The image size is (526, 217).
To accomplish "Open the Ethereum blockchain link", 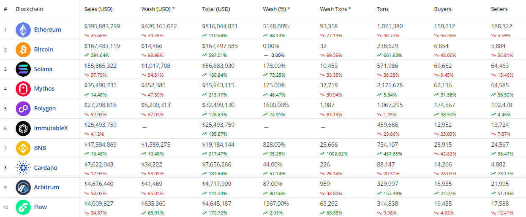I will click(48, 29).
